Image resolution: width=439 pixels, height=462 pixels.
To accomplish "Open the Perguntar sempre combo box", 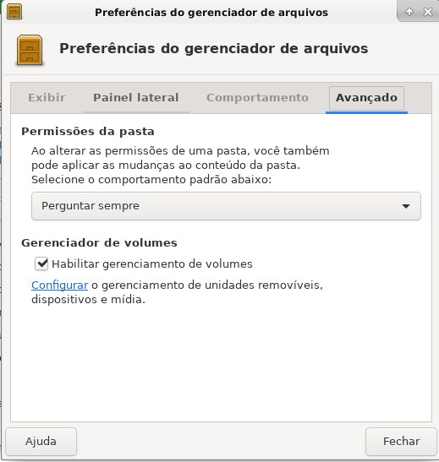I will point(226,206).
